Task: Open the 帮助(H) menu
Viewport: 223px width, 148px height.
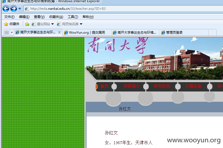Action: (x=88, y=17)
